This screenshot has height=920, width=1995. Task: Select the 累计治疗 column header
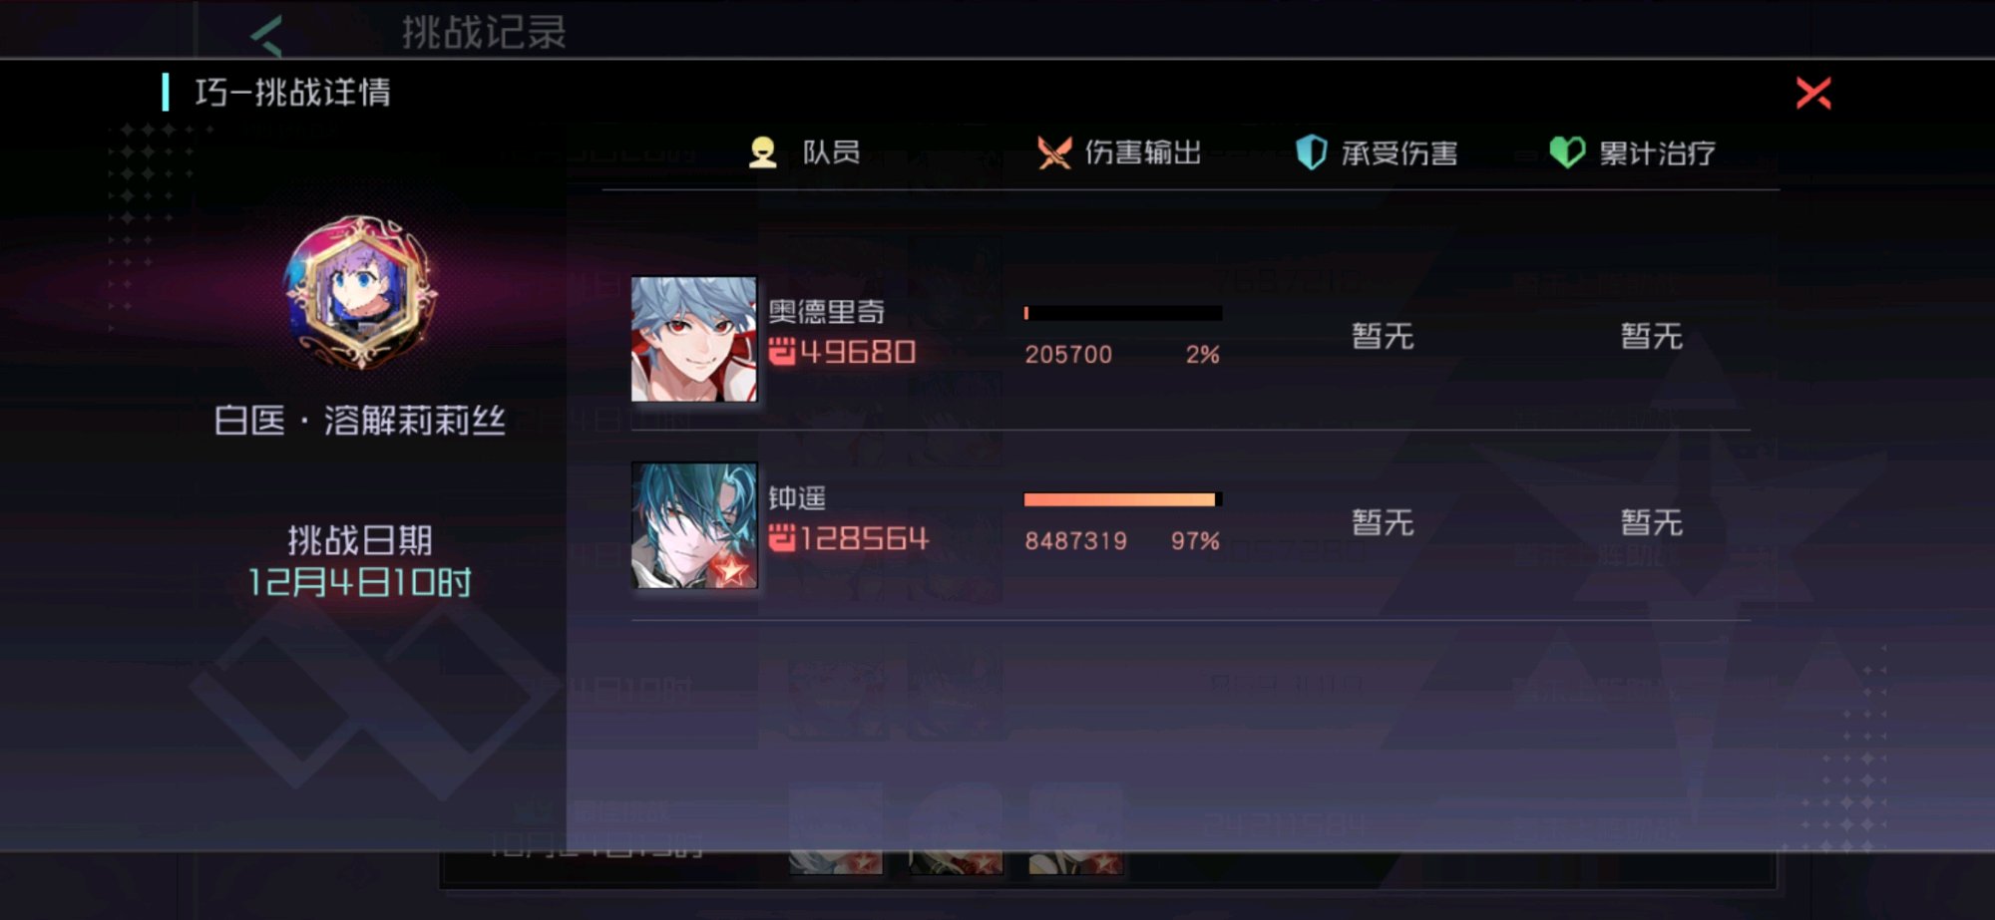tap(1658, 153)
